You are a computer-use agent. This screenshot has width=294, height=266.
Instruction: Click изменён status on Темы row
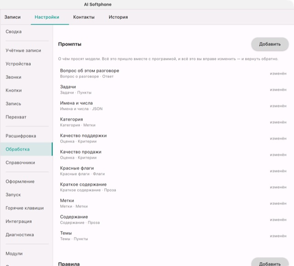(278, 236)
